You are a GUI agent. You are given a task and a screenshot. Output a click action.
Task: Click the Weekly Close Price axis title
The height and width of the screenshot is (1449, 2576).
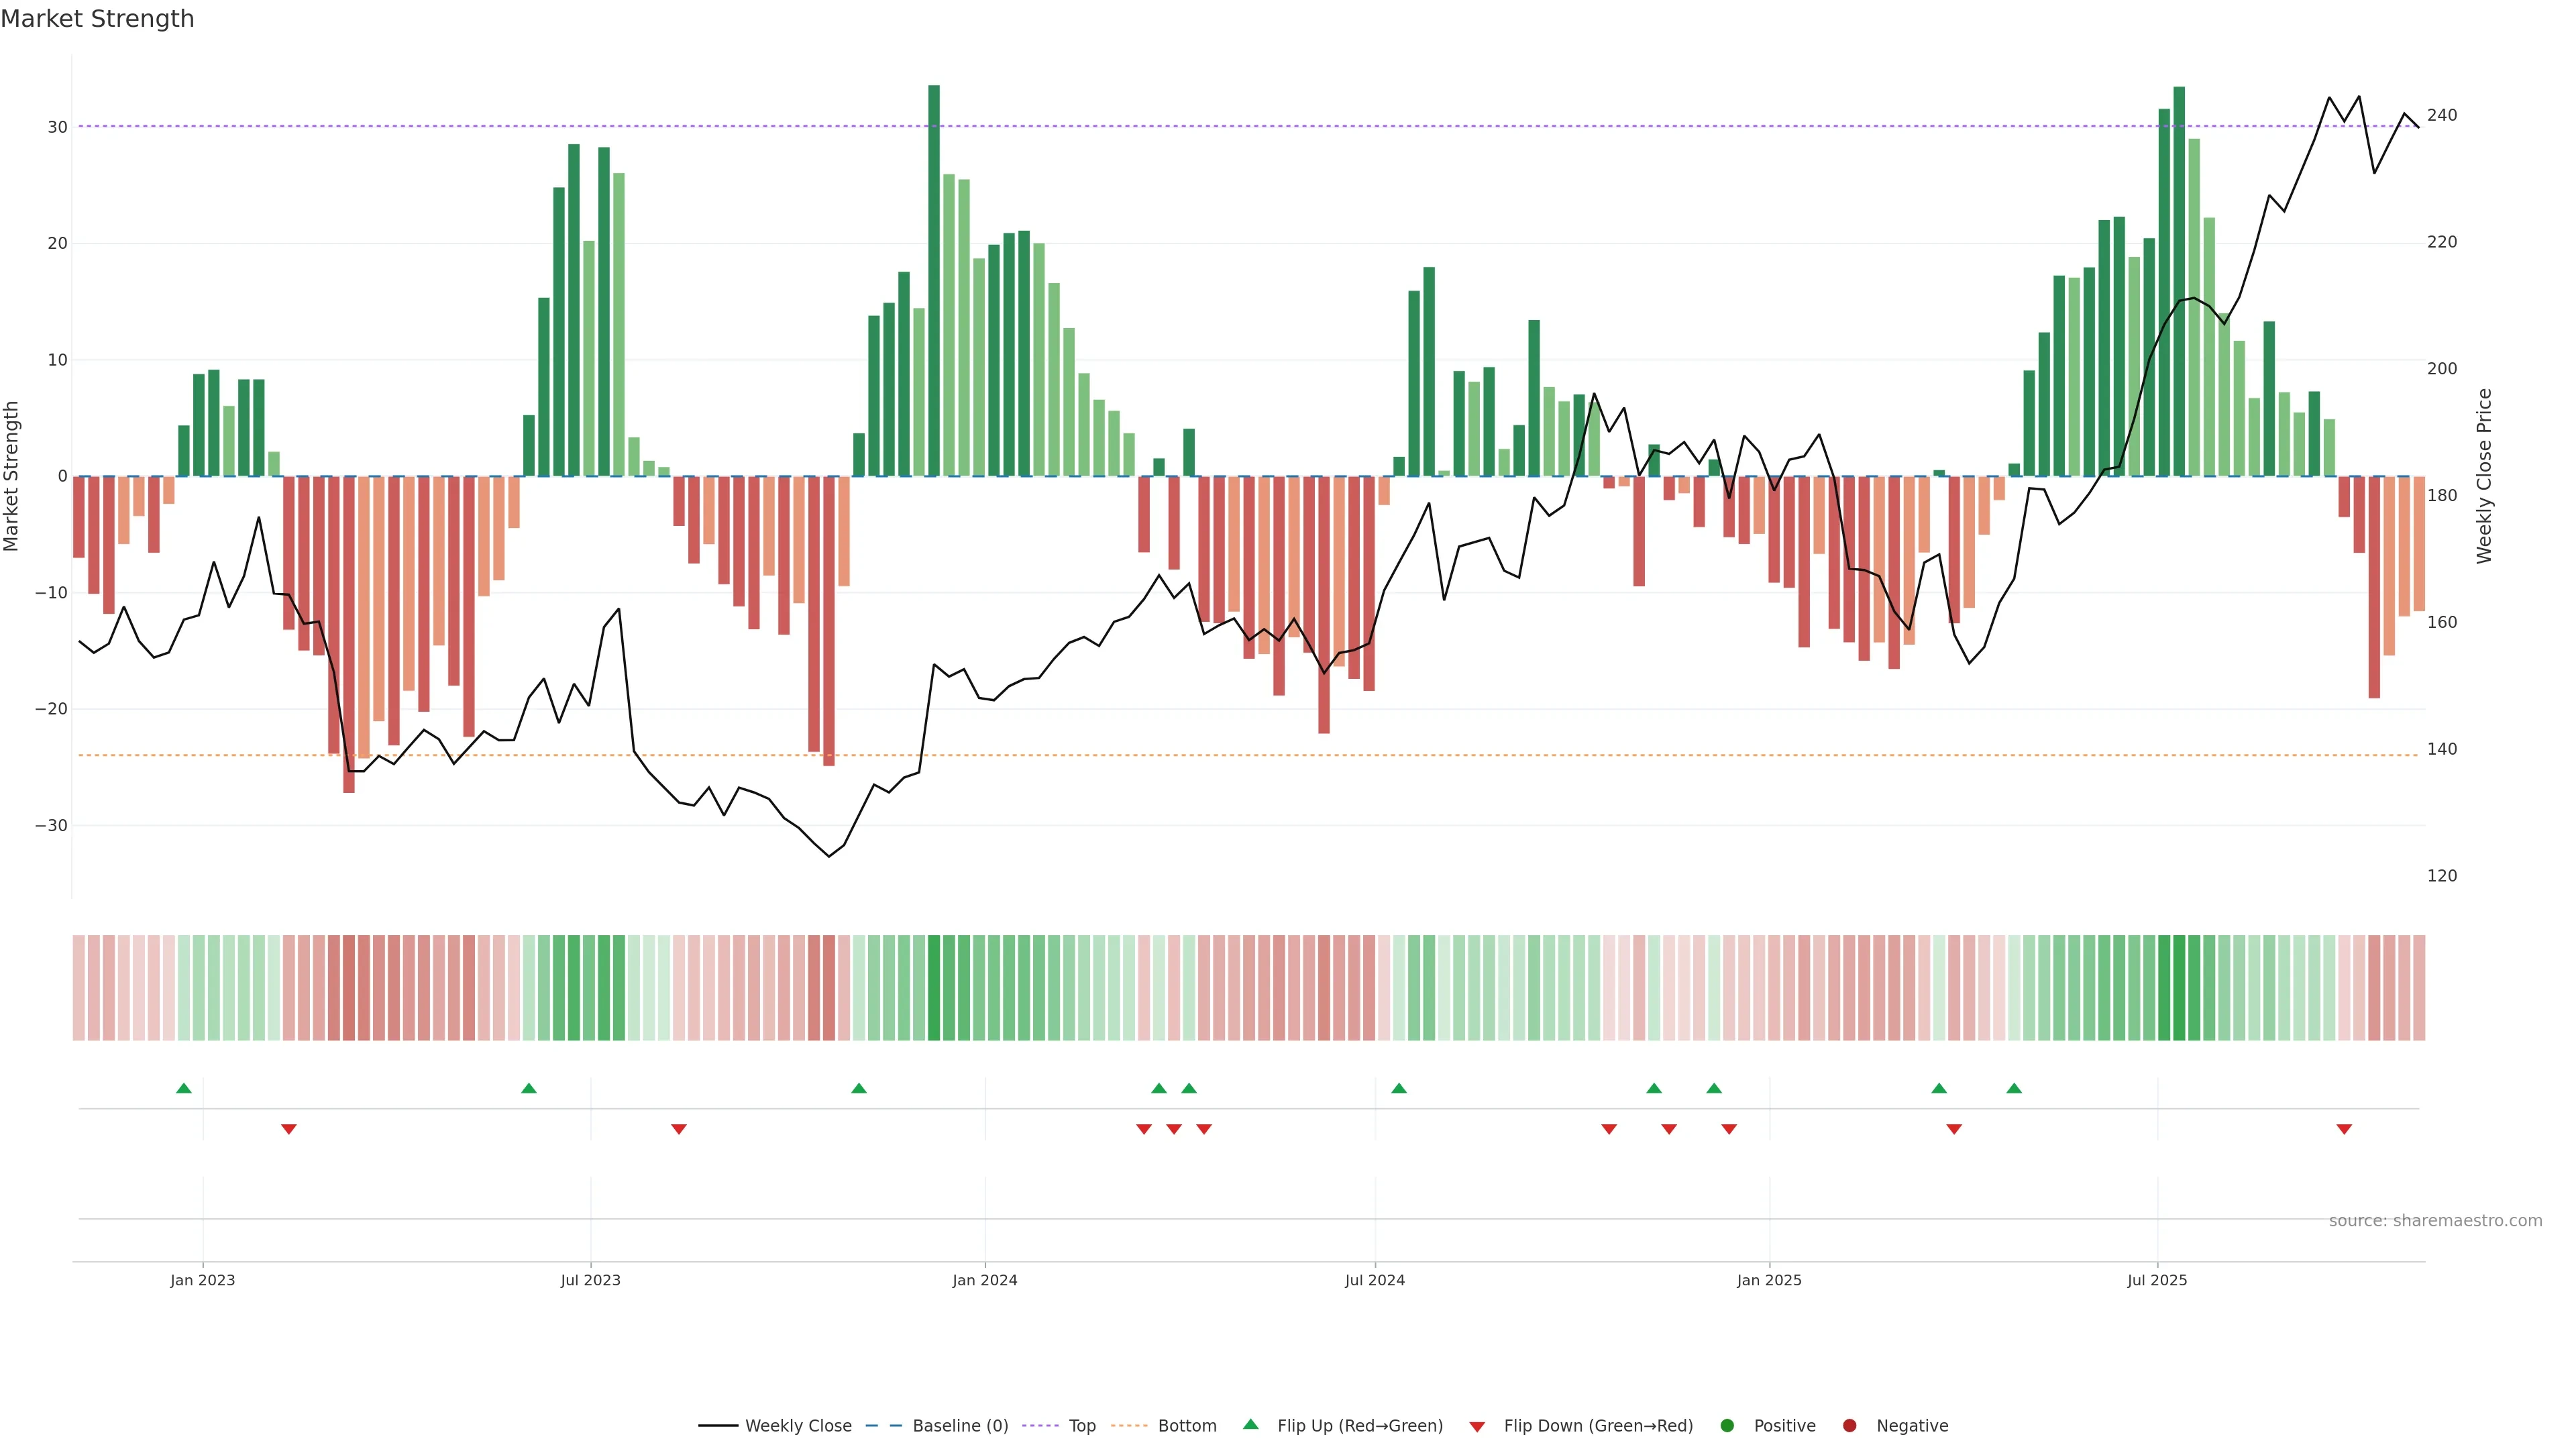[2484, 476]
